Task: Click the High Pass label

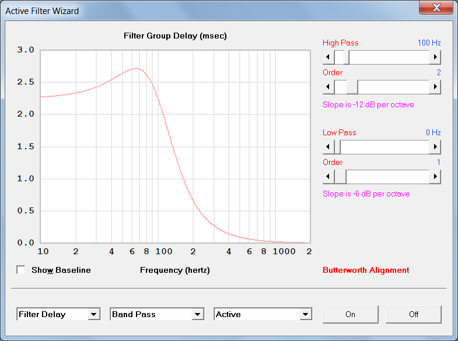Action: point(341,43)
